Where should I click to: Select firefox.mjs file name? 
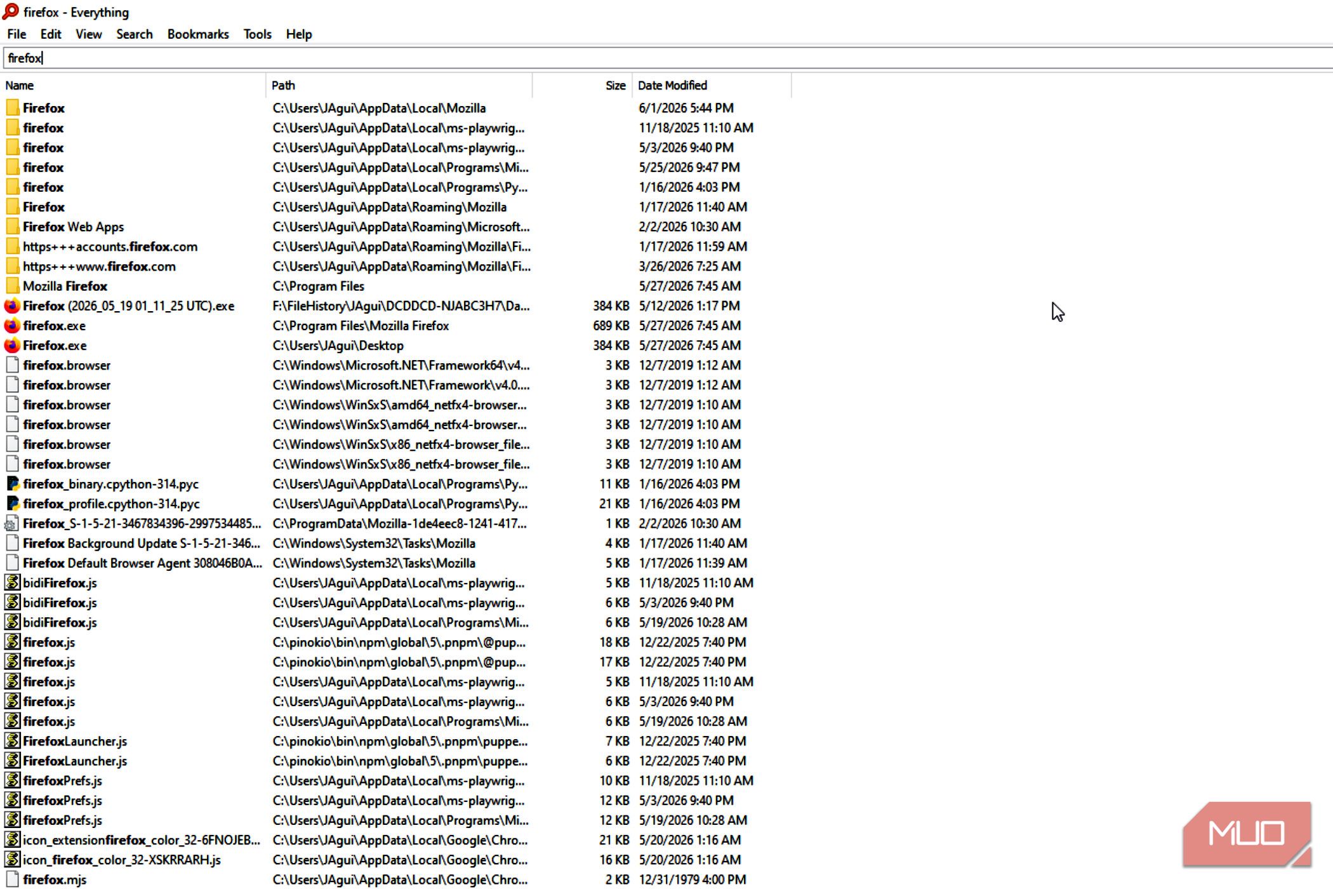(55, 879)
